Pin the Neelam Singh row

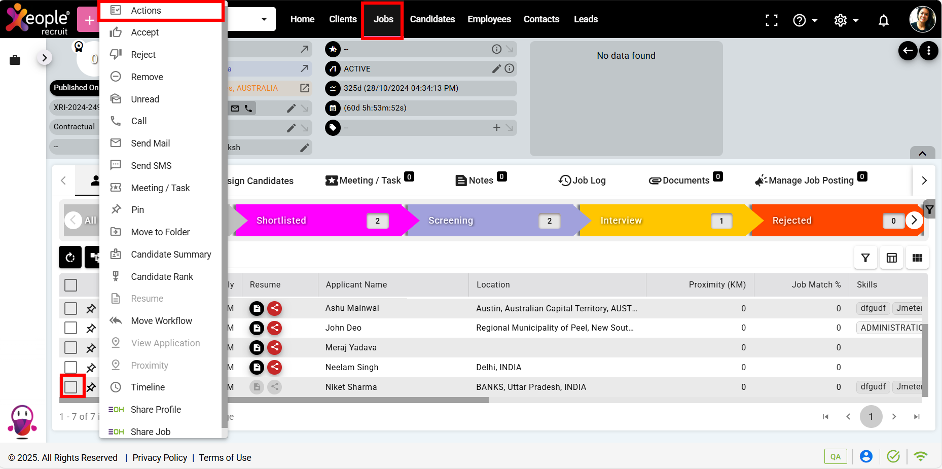pyautogui.click(x=91, y=368)
